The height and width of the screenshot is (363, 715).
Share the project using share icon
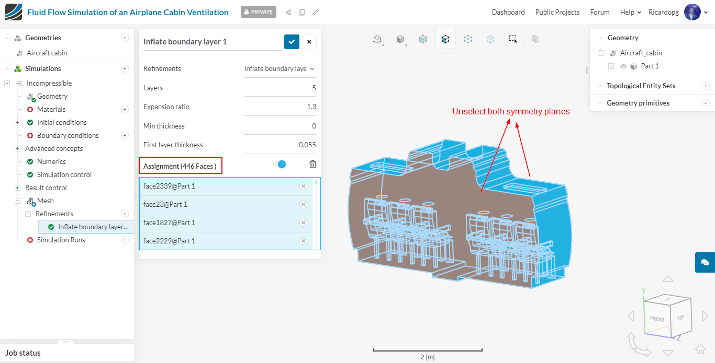click(288, 13)
